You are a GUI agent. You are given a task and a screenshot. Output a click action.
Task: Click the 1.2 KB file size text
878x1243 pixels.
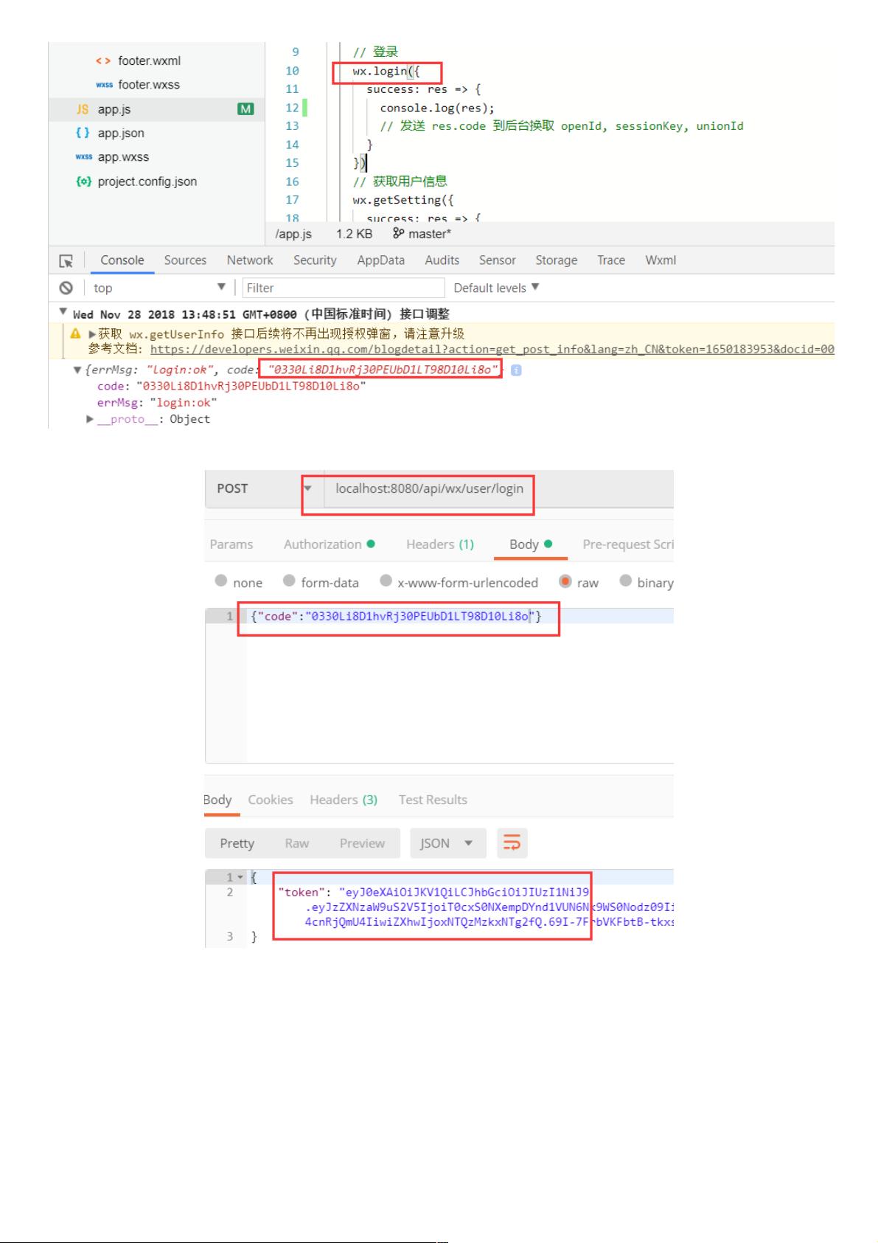click(x=354, y=234)
